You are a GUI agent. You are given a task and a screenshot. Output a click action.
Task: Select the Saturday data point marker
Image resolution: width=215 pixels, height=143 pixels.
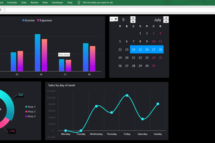(142, 119)
